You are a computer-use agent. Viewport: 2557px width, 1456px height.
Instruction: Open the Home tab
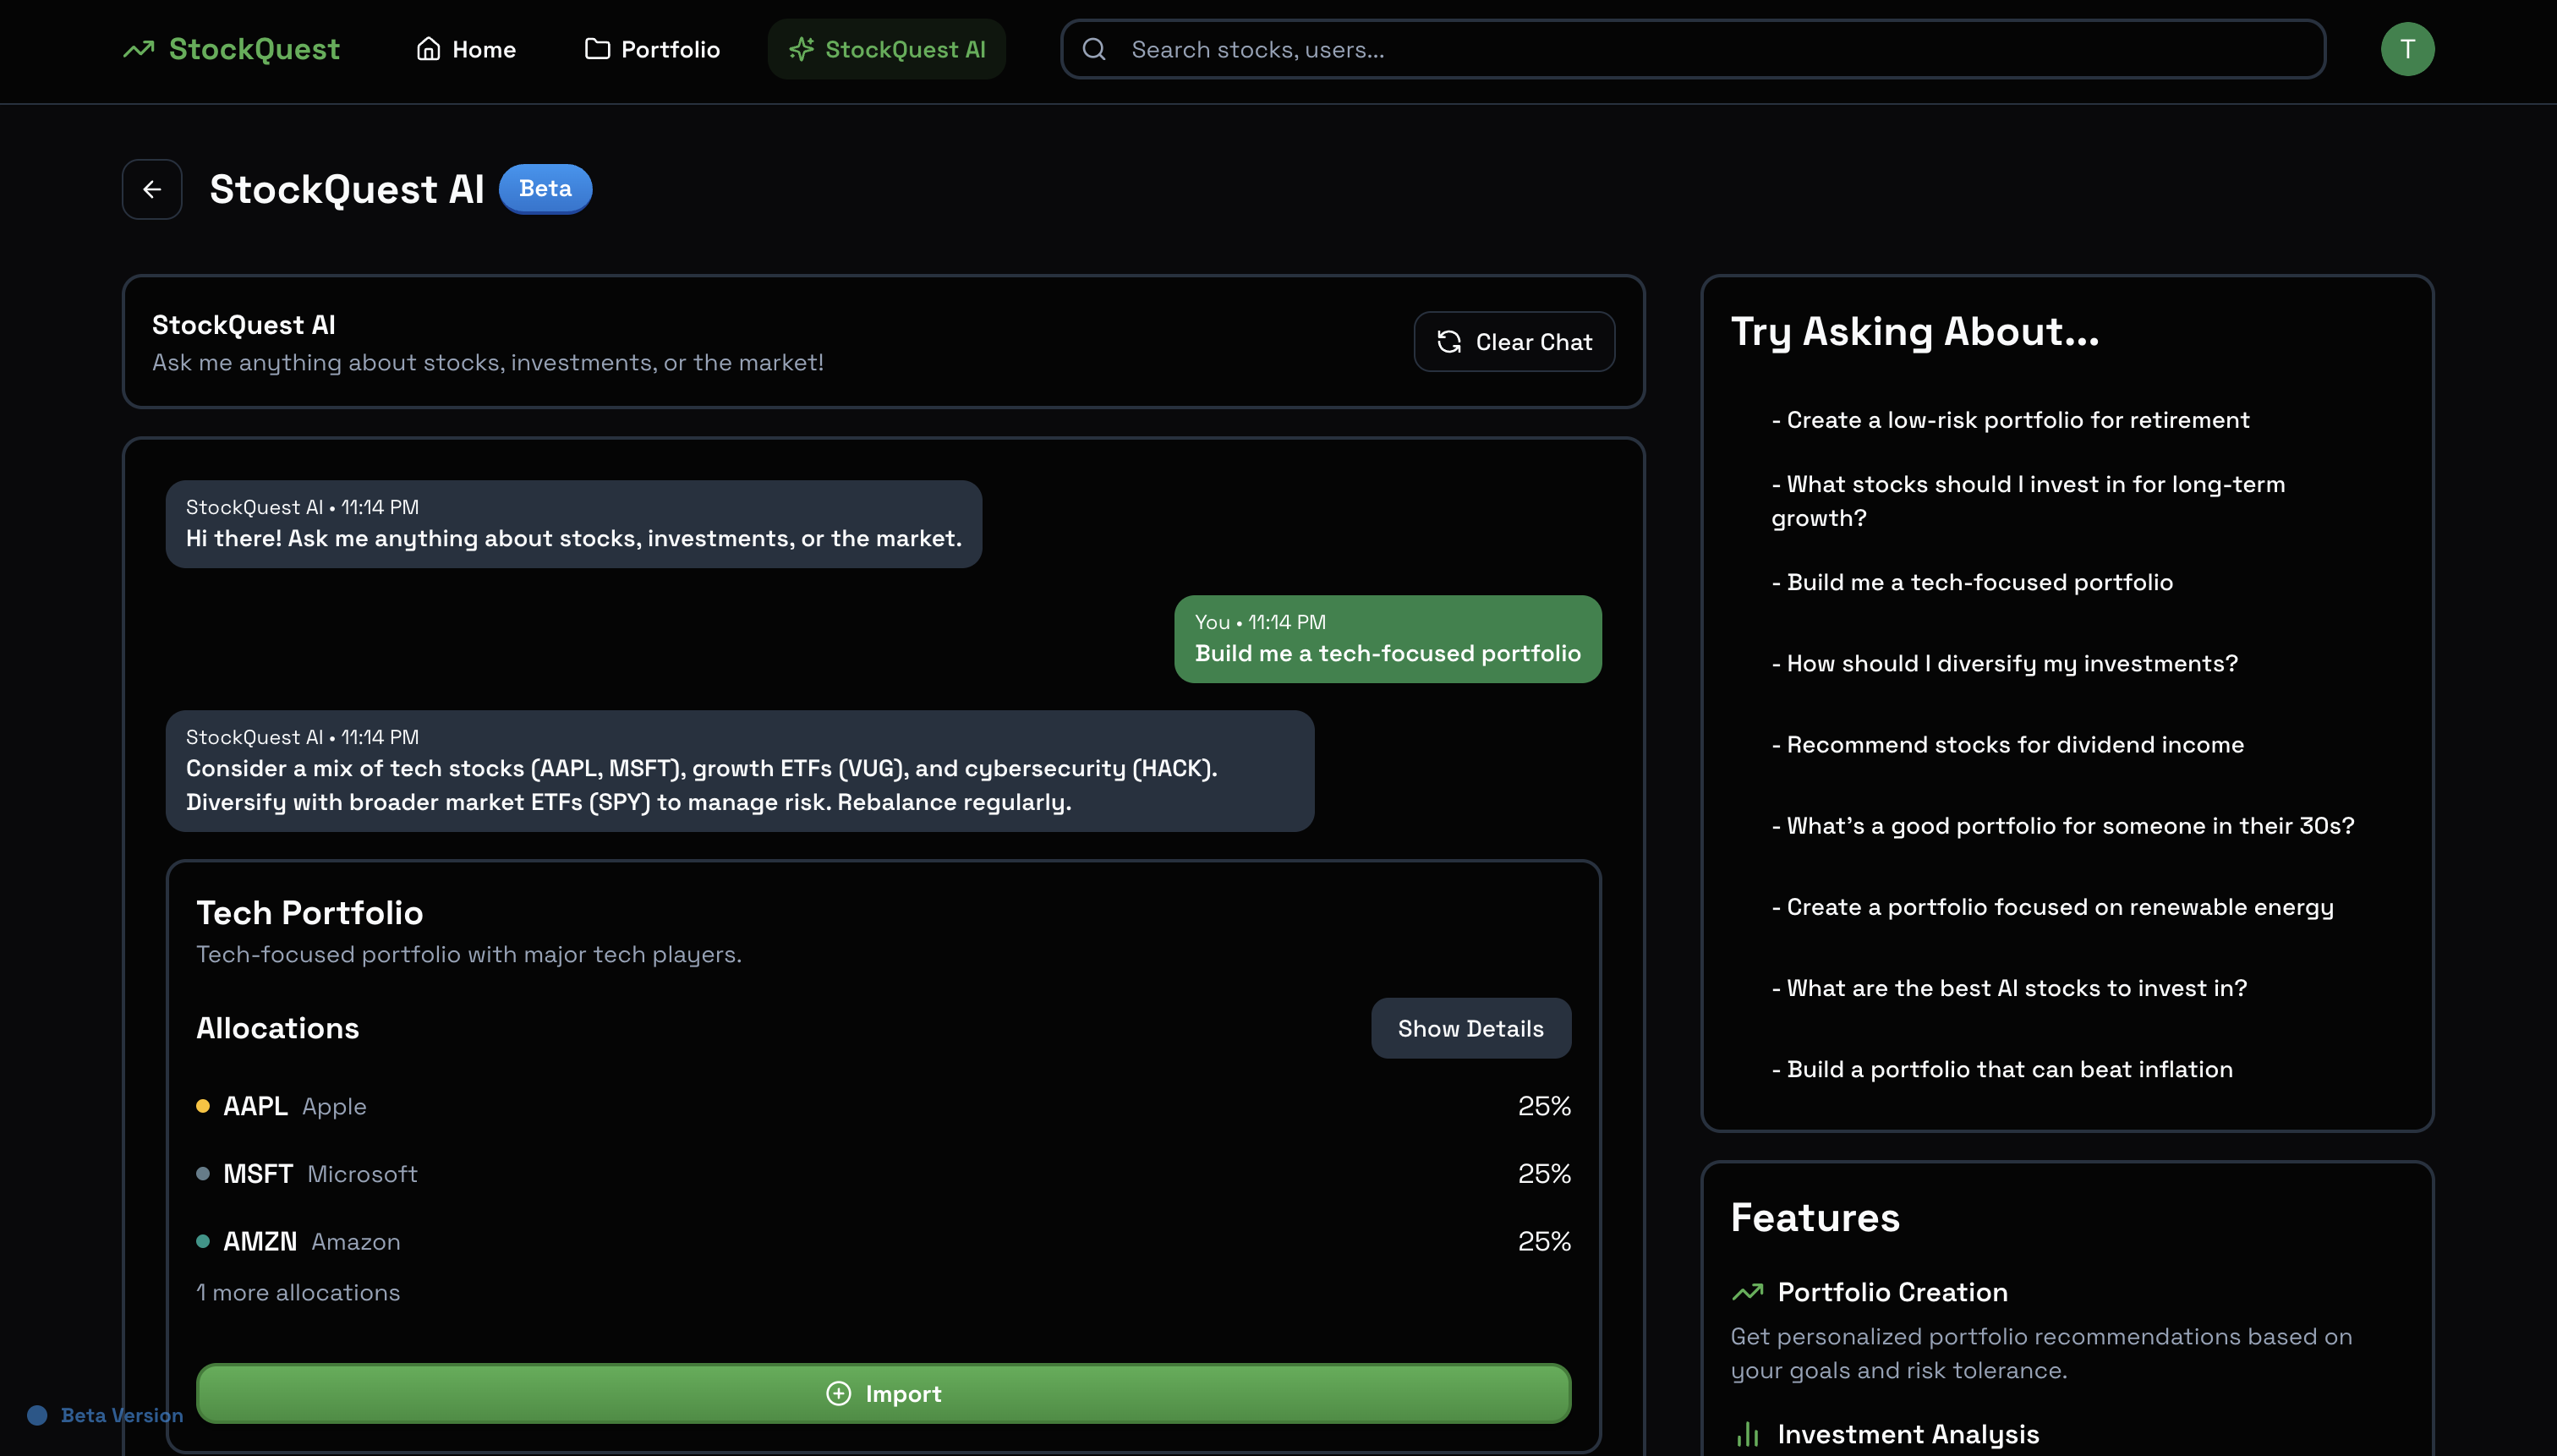click(x=466, y=49)
